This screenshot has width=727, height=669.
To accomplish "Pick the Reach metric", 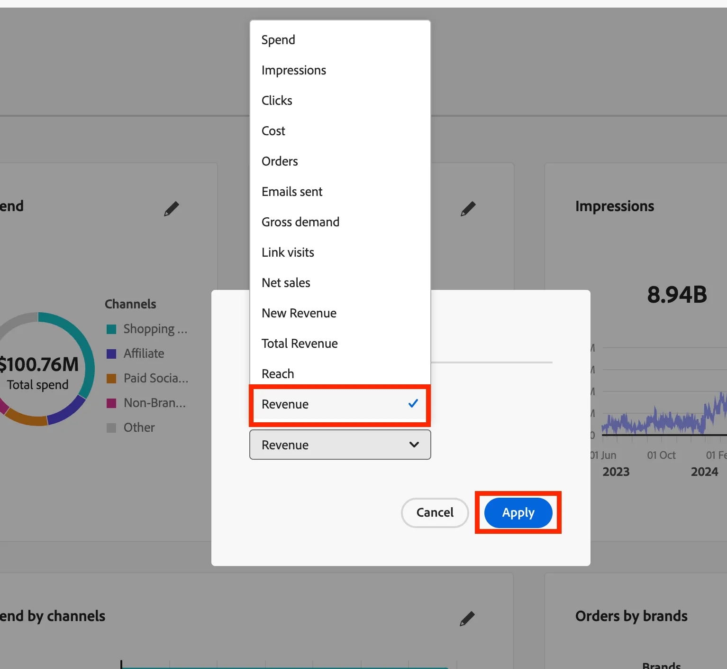I will pyautogui.click(x=340, y=374).
